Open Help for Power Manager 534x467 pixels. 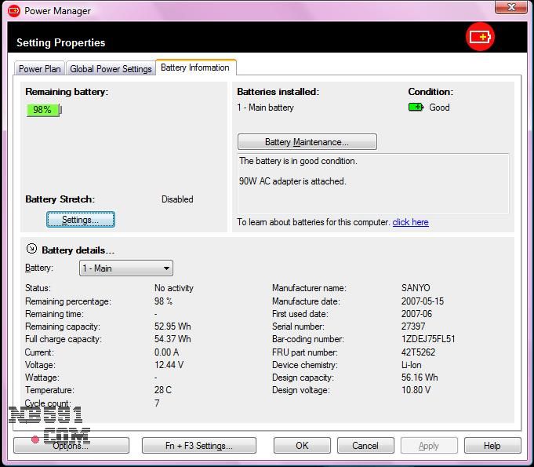click(492, 446)
